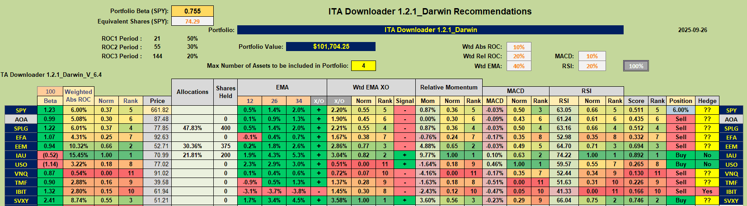The image size is (747, 206).
Task: Select VNQ score 0.130
Action: pyautogui.click(x=636, y=173)
